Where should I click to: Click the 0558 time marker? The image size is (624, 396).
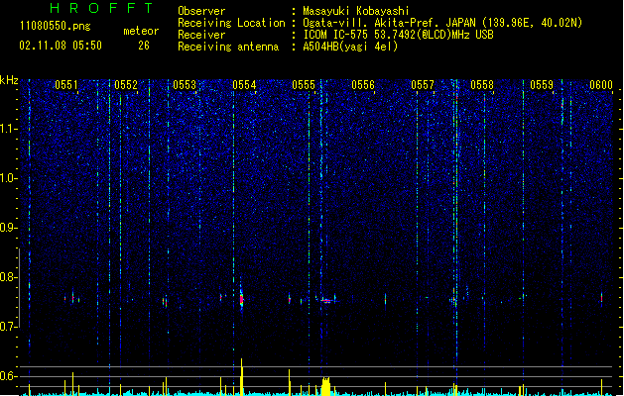pyautogui.click(x=482, y=85)
